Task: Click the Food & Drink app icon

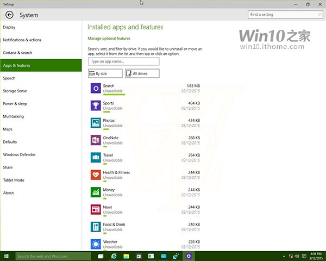Action: pyautogui.click(x=96, y=227)
